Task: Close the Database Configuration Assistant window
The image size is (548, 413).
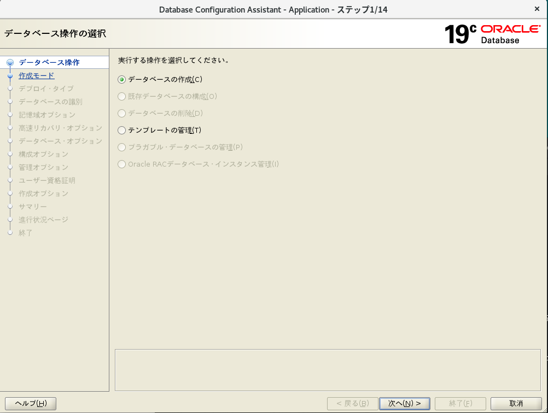Action: click(x=537, y=9)
